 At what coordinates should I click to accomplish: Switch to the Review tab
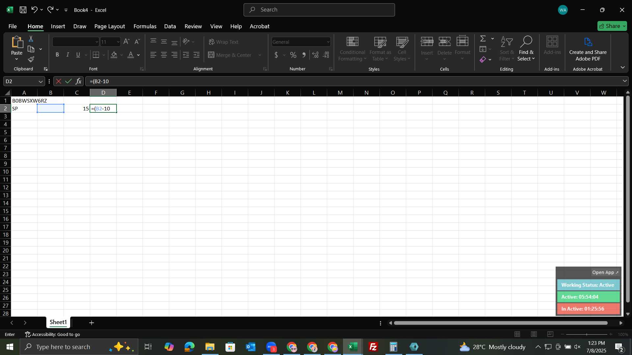click(193, 26)
